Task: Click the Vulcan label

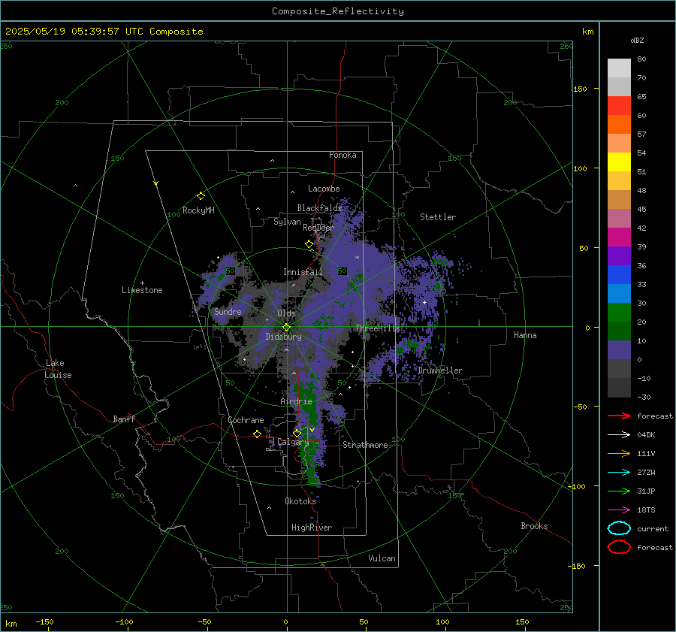Action: [x=382, y=558]
